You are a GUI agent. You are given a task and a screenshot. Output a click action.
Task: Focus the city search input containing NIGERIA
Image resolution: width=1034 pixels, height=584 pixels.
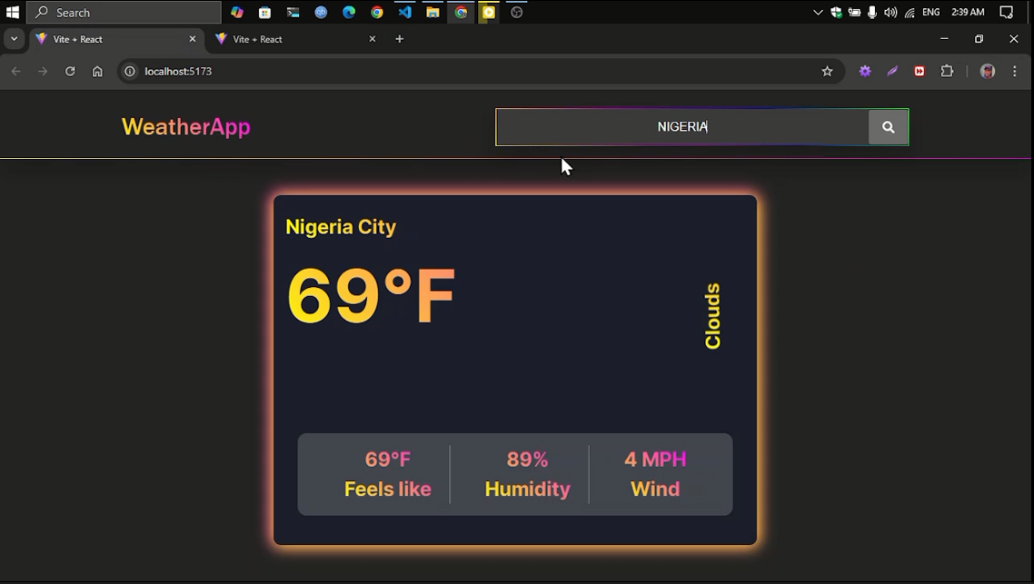[681, 126]
